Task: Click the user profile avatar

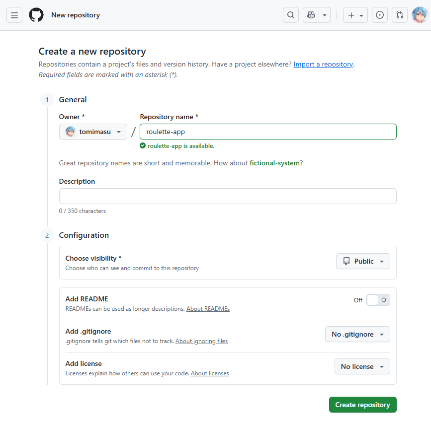Action: [420, 15]
